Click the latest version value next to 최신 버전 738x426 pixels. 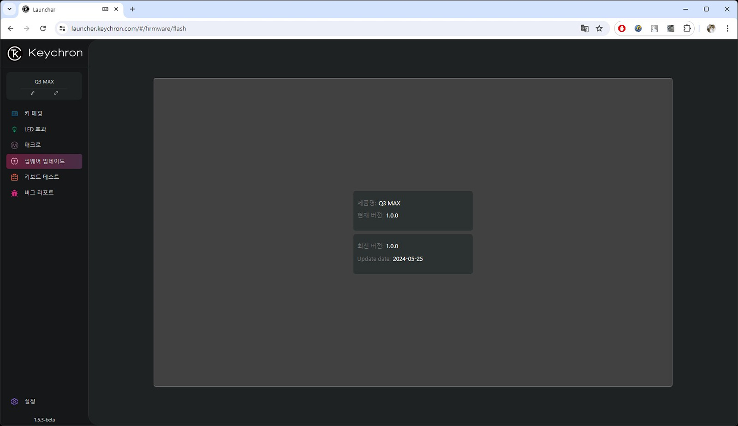tap(392, 246)
